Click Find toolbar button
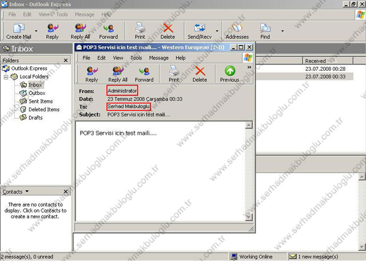The width and height of the screenshot is (366, 261). [265, 31]
